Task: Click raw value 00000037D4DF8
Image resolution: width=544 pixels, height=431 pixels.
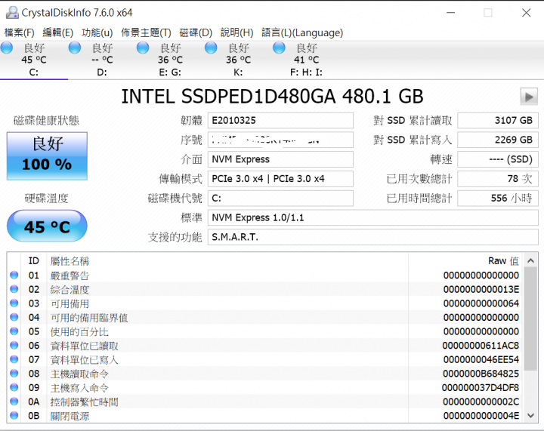Action: tap(481, 388)
